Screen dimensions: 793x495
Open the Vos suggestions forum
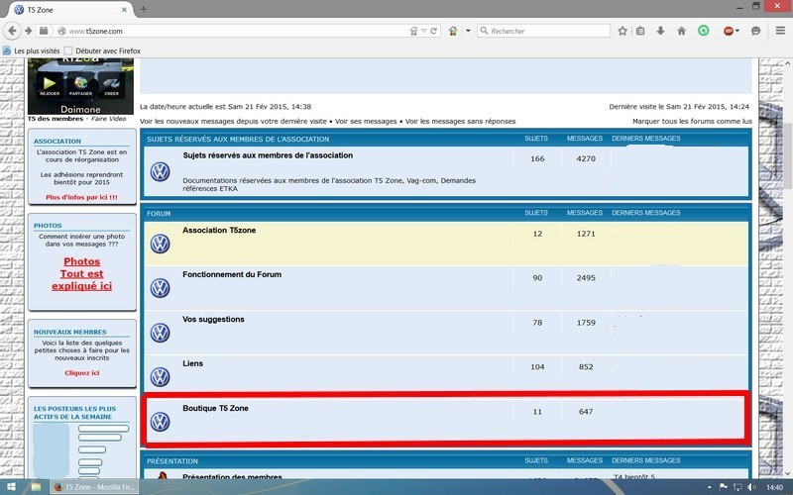coord(213,319)
